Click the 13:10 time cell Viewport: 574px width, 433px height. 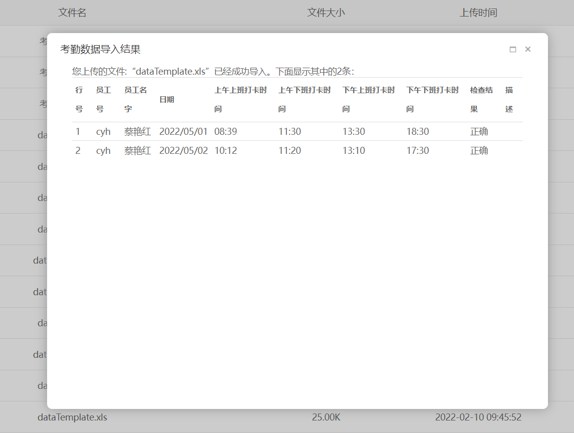[354, 150]
